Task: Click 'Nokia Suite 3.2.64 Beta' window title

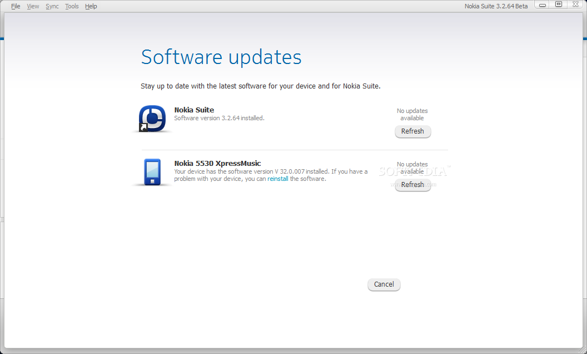Action: click(x=496, y=6)
